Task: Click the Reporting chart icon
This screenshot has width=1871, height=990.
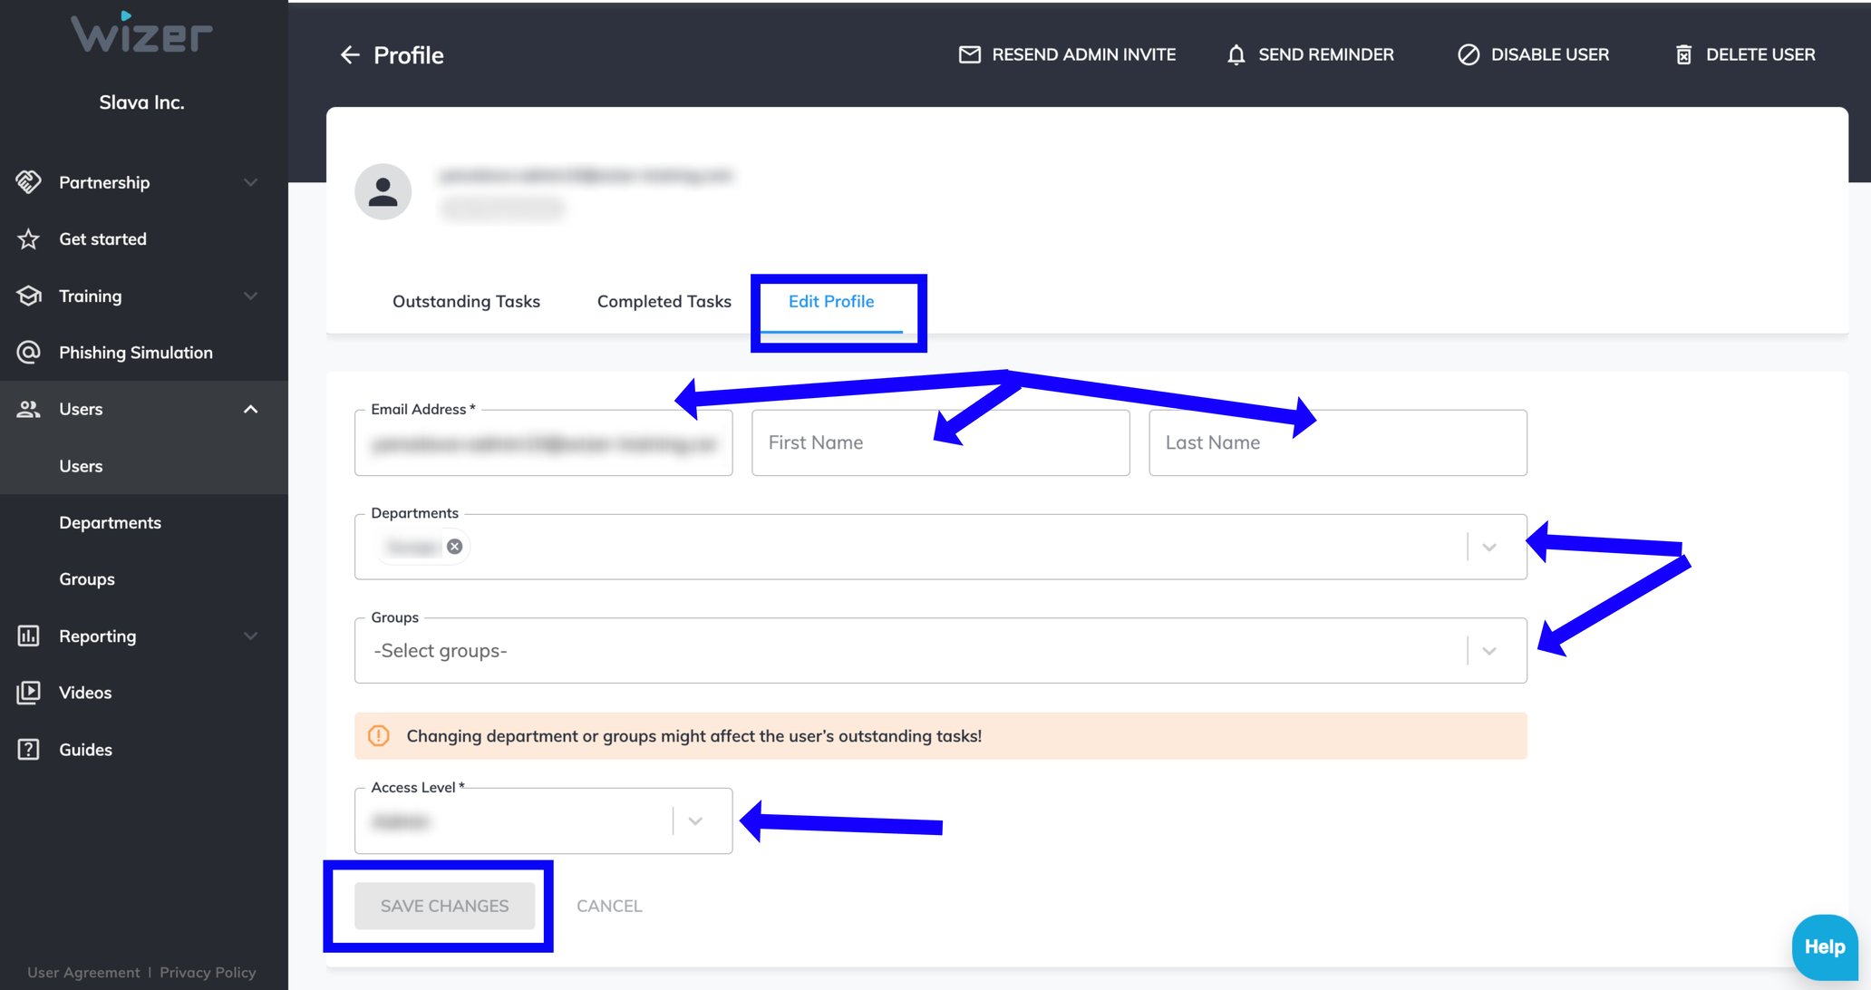Action: pyautogui.click(x=28, y=636)
